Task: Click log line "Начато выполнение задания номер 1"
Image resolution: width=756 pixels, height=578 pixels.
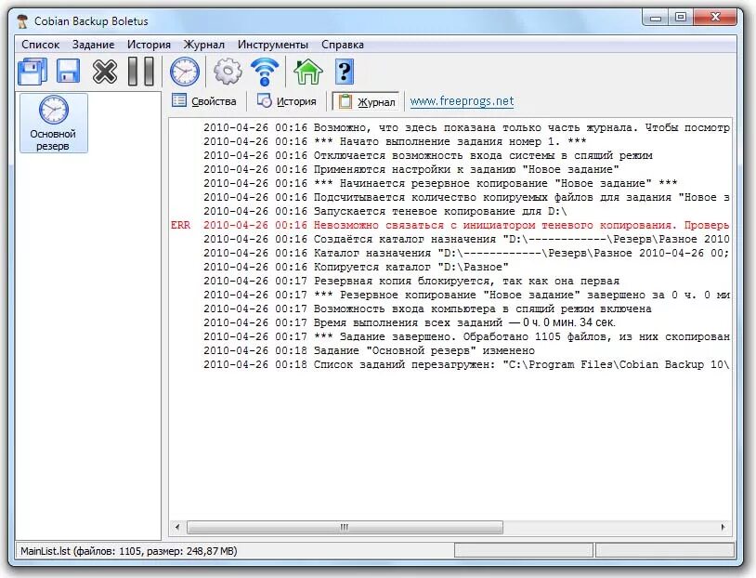Action: coord(395,142)
